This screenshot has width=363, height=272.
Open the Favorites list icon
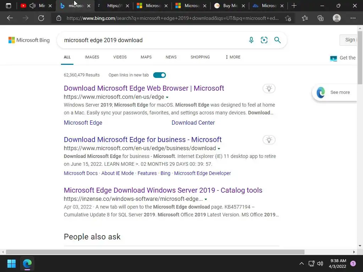click(305, 18)
